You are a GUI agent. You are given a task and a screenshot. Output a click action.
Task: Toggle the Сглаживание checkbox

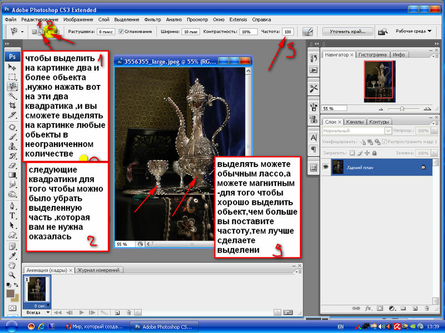[121, 32]
